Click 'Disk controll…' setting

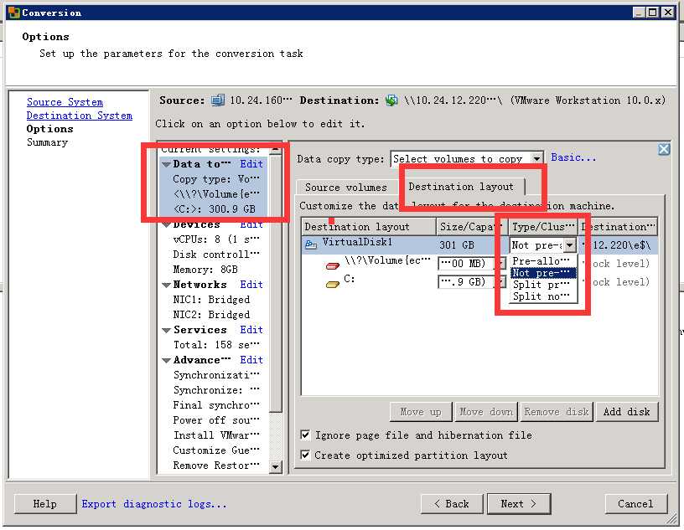pyautogui.click(x=216, y=255)
